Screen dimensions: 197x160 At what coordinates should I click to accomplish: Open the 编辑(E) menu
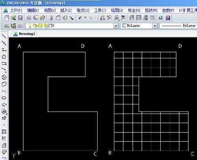pyautogui.click(x=33, y=10)
